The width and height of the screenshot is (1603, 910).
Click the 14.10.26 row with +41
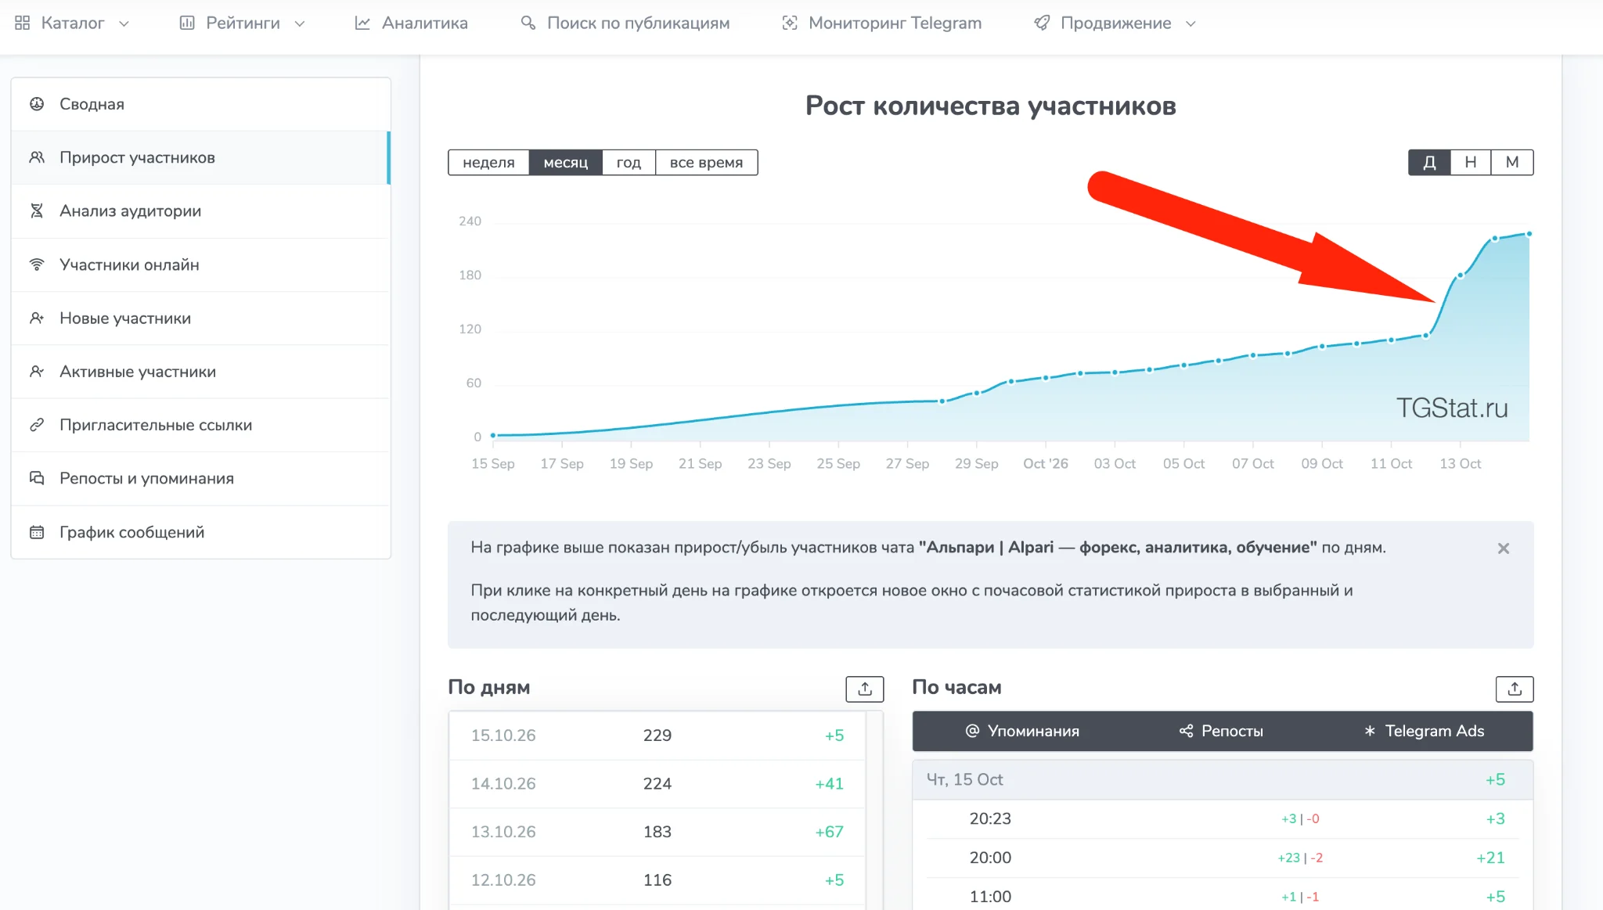click(x=657, y=784)
